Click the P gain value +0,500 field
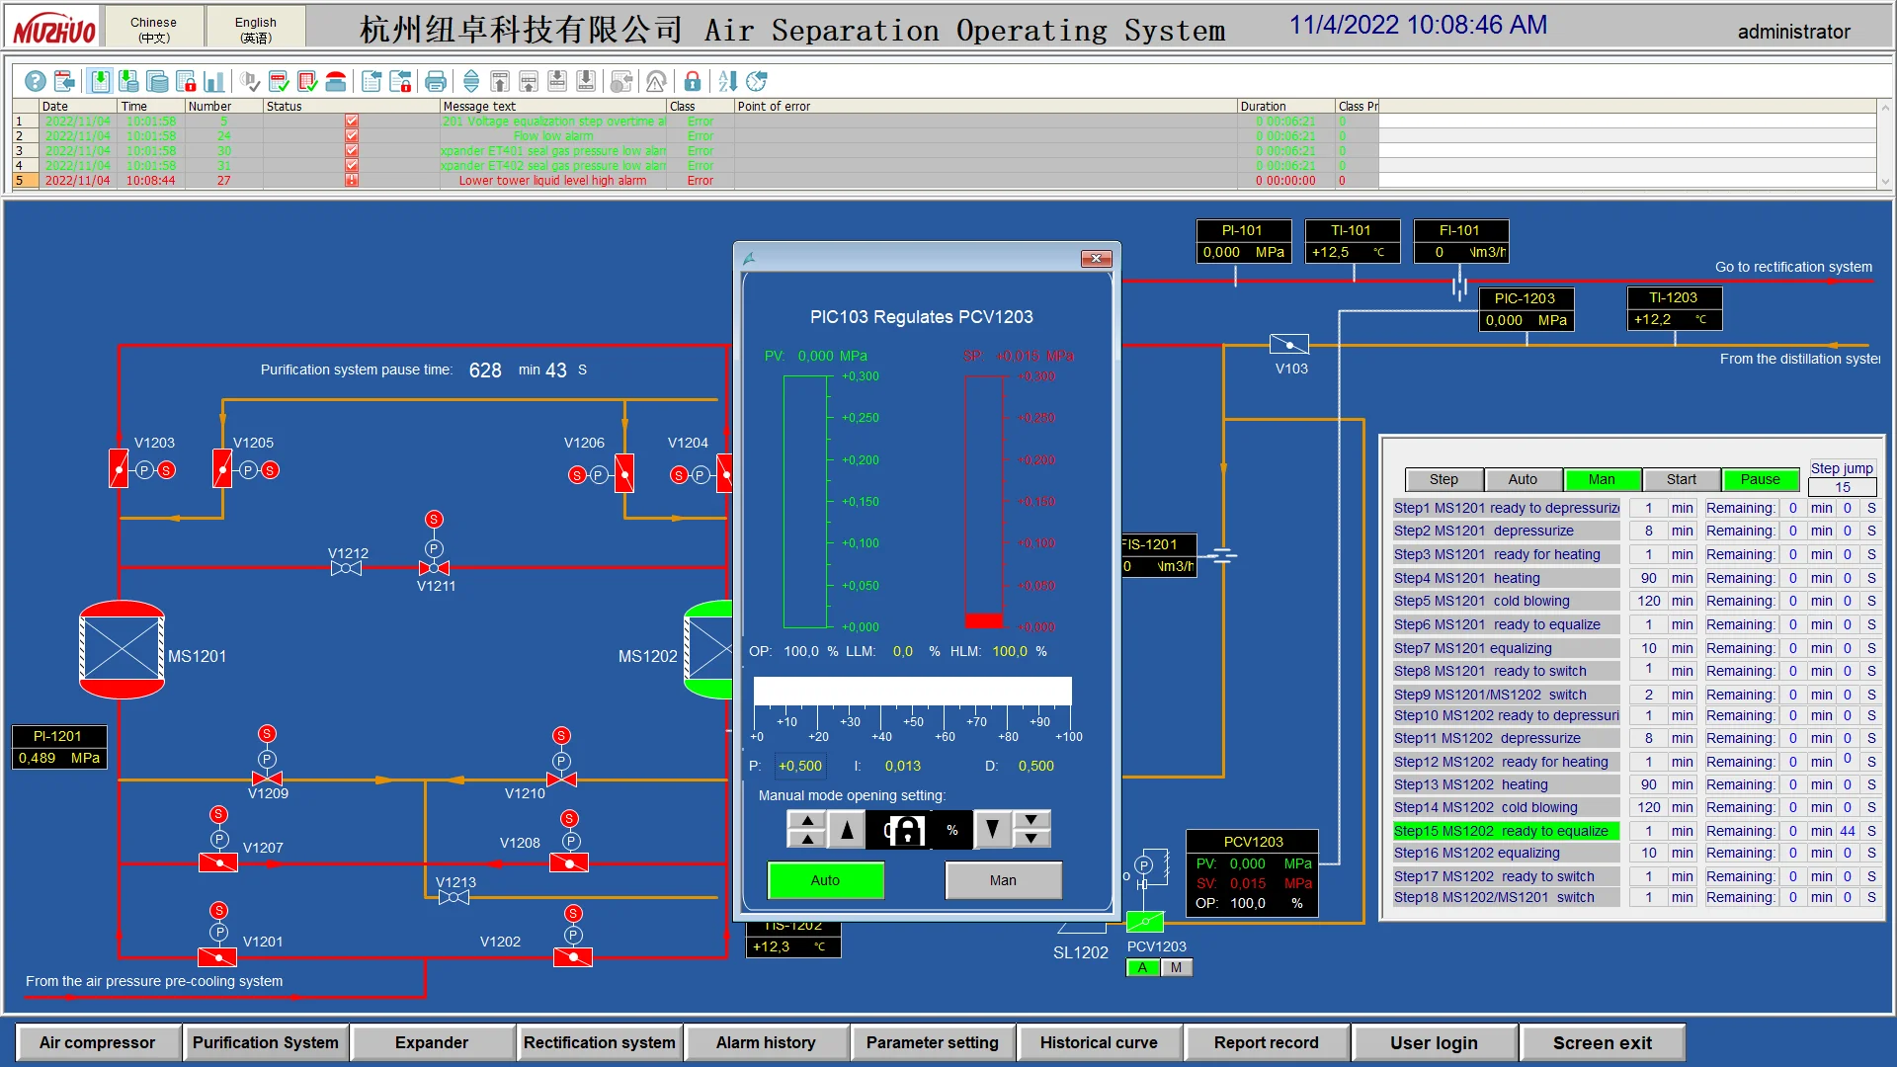Screen dimensions: 1897x1067 pos(800,766)
